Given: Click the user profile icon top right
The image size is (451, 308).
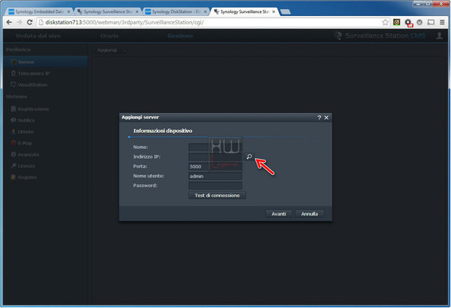Looking at the screenshot, I should 440,36.
